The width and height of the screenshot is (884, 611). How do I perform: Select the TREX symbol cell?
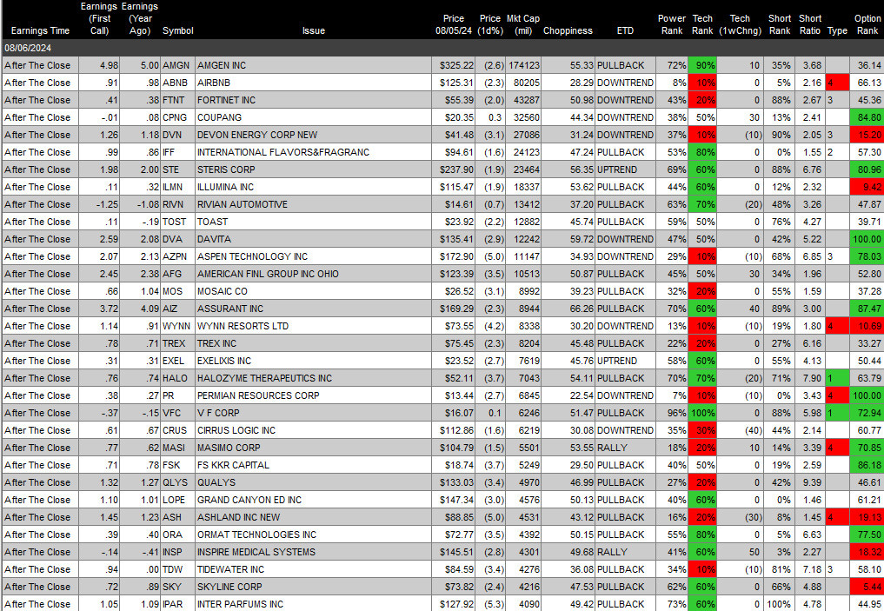click(177, 343)
